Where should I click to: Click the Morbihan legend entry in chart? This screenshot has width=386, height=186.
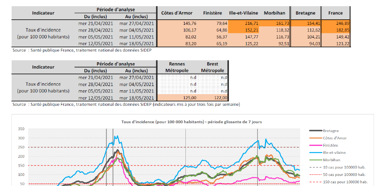[x=331, y=160]
